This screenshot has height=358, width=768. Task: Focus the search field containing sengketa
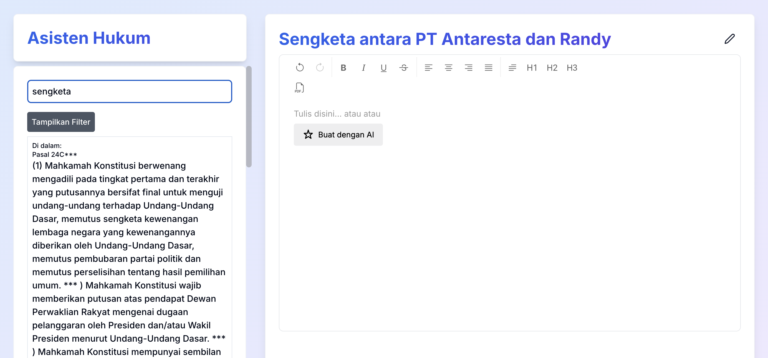click(130, 91)
